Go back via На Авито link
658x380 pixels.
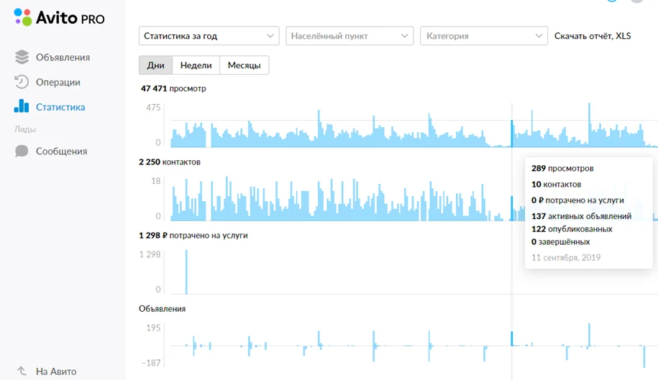pyautogui.click(x=56, y=371)
